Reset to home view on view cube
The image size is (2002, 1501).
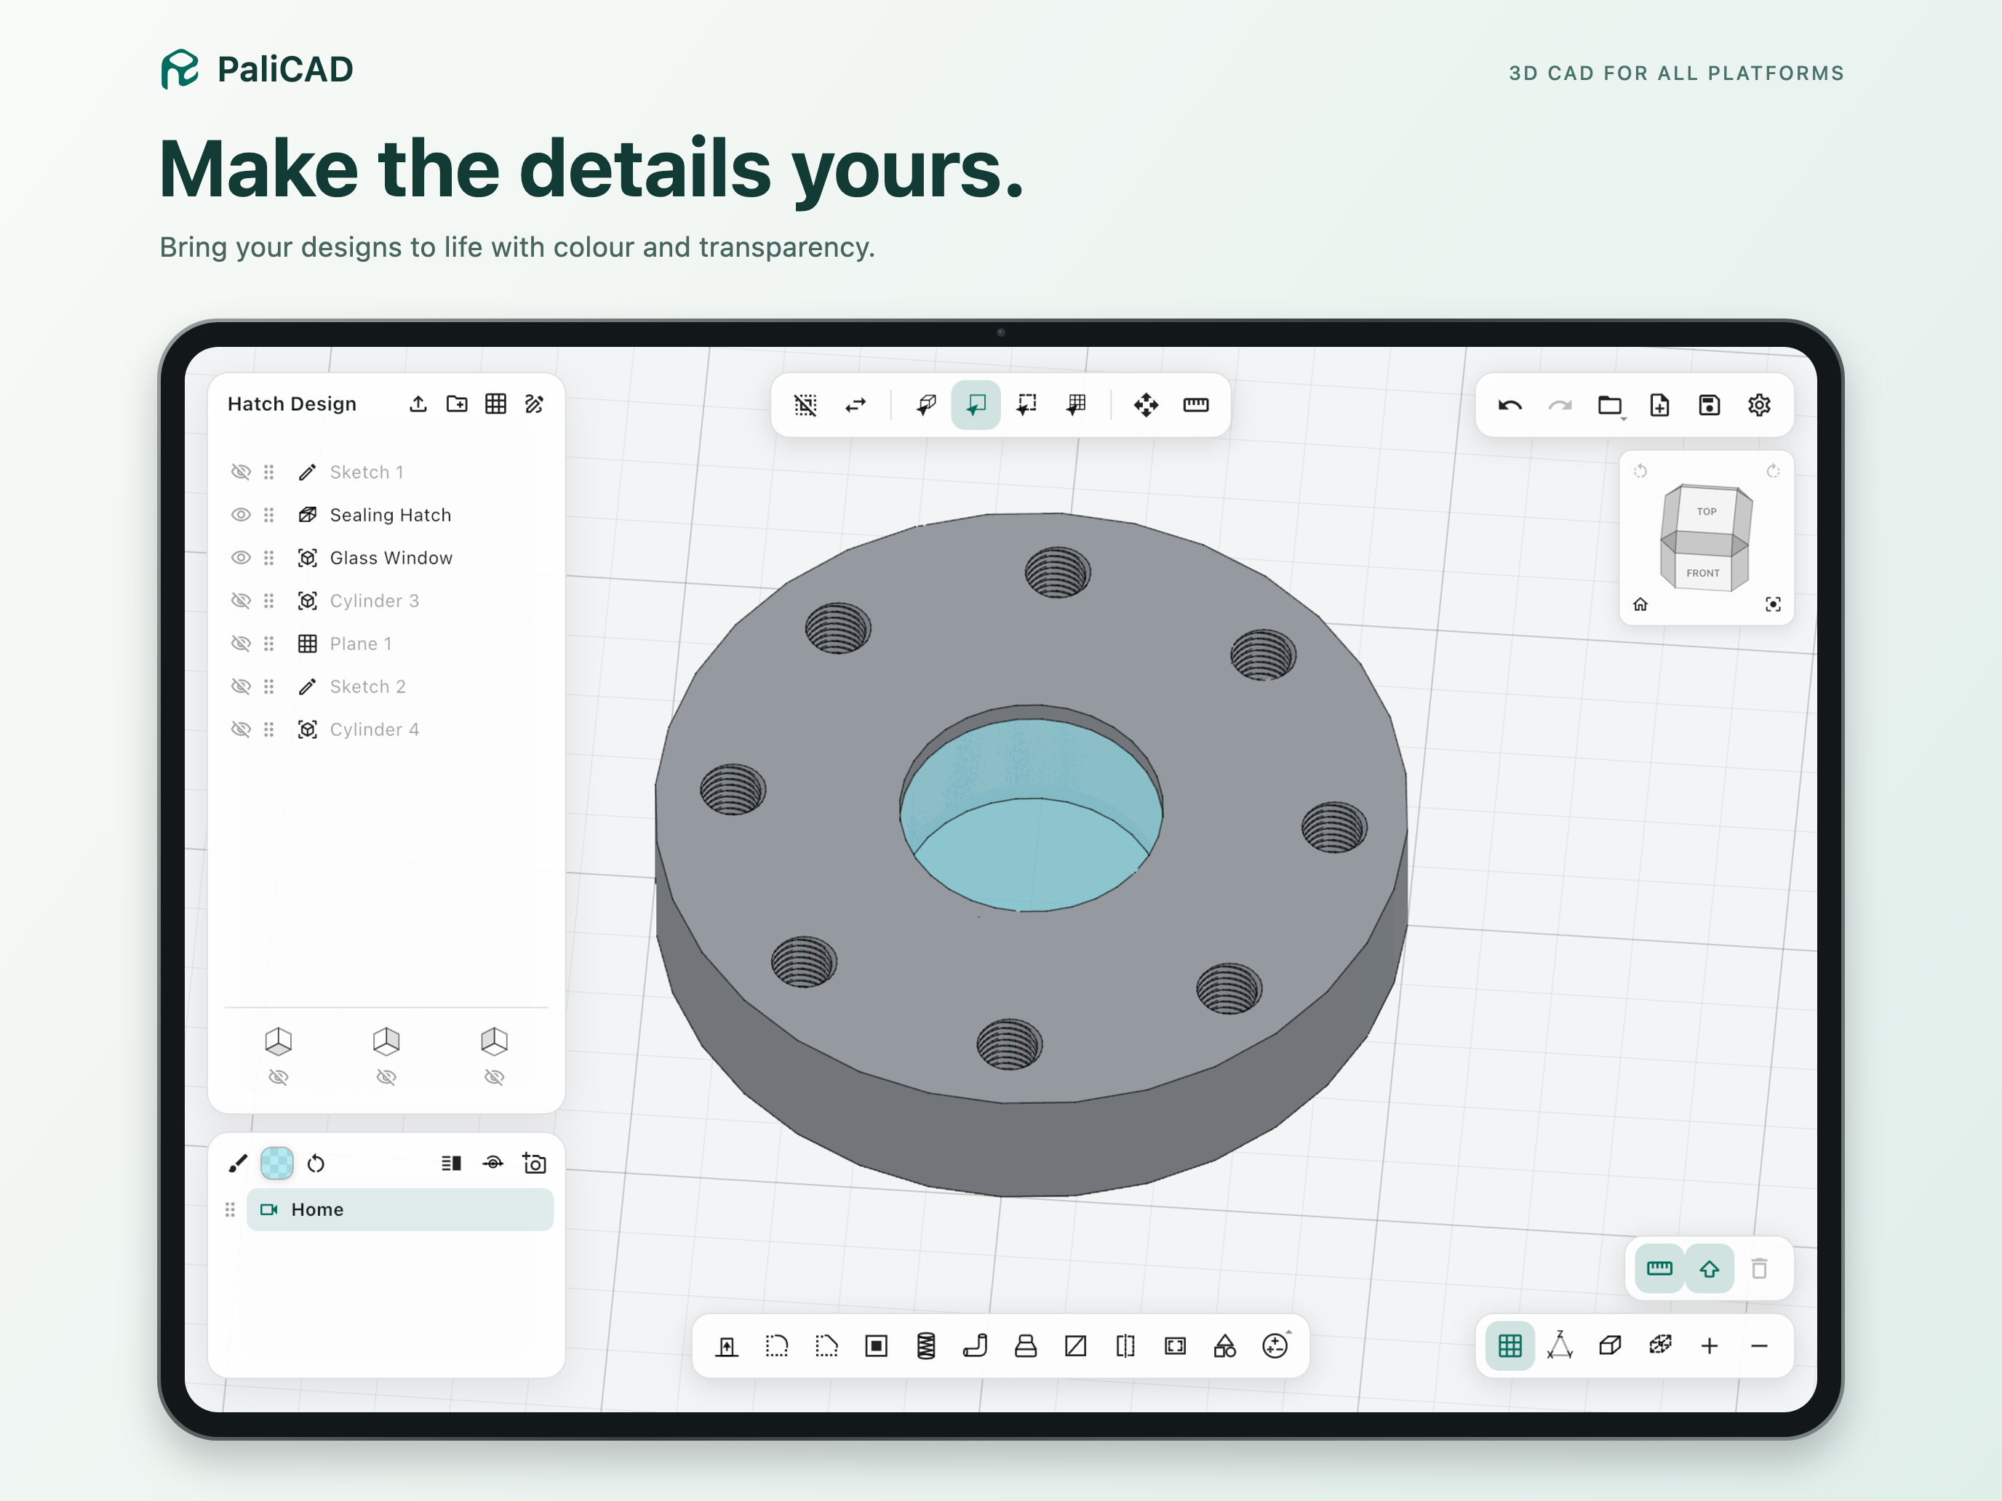coord(1640,604)
